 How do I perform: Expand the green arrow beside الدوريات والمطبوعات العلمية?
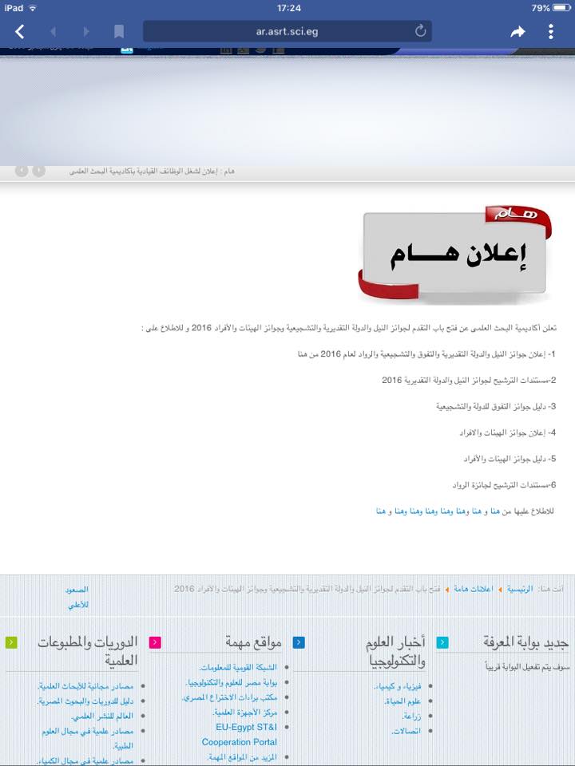11,642
